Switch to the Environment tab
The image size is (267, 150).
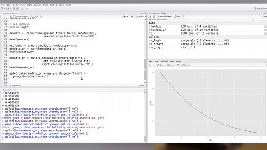tap(154, 13)
